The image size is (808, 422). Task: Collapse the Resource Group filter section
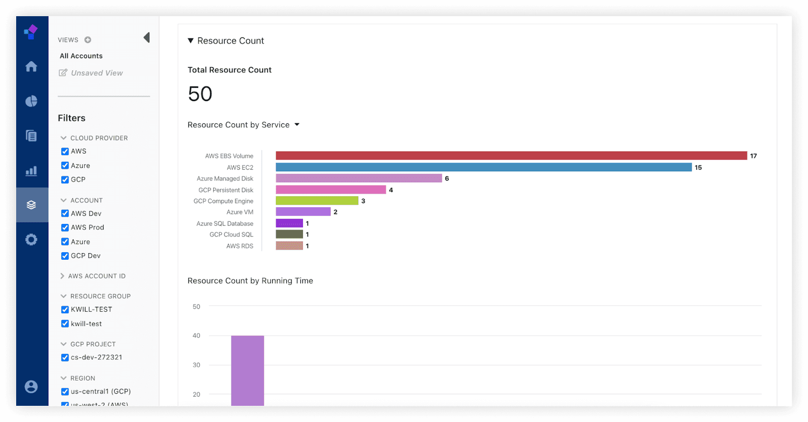(64, 296)
